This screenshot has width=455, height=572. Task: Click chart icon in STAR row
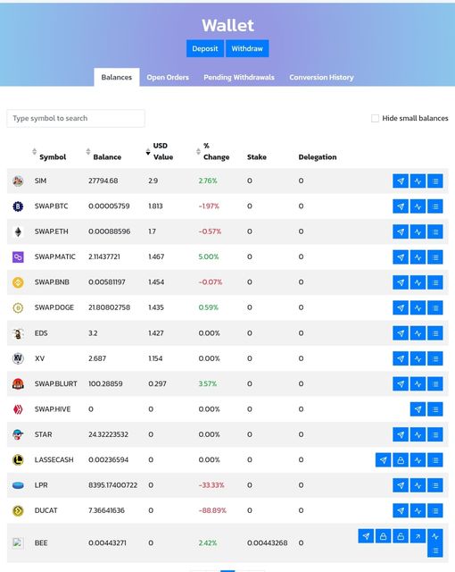[418, 434]
